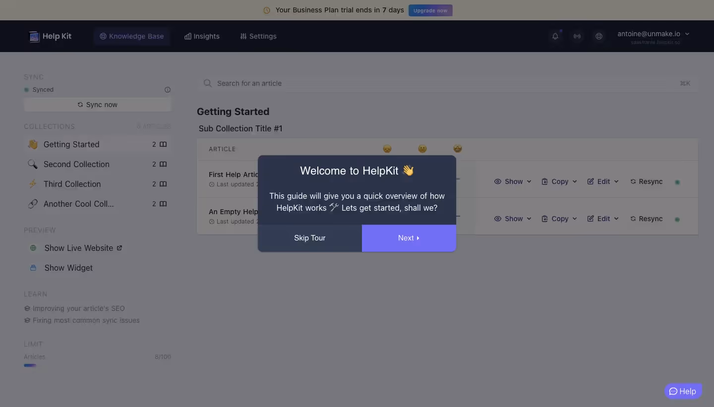Show the An Empty Help article preview

pyautogui.click(x=512, y=219)
